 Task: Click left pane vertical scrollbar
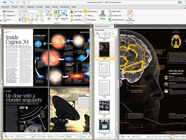(x=91, y=80)
